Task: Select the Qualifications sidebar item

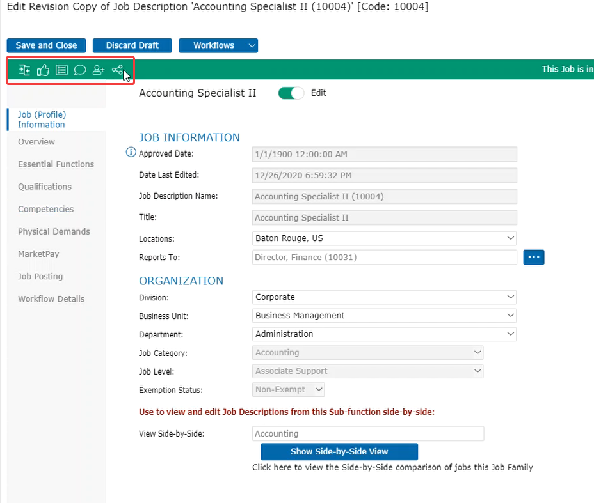Action: coord(45,187)
